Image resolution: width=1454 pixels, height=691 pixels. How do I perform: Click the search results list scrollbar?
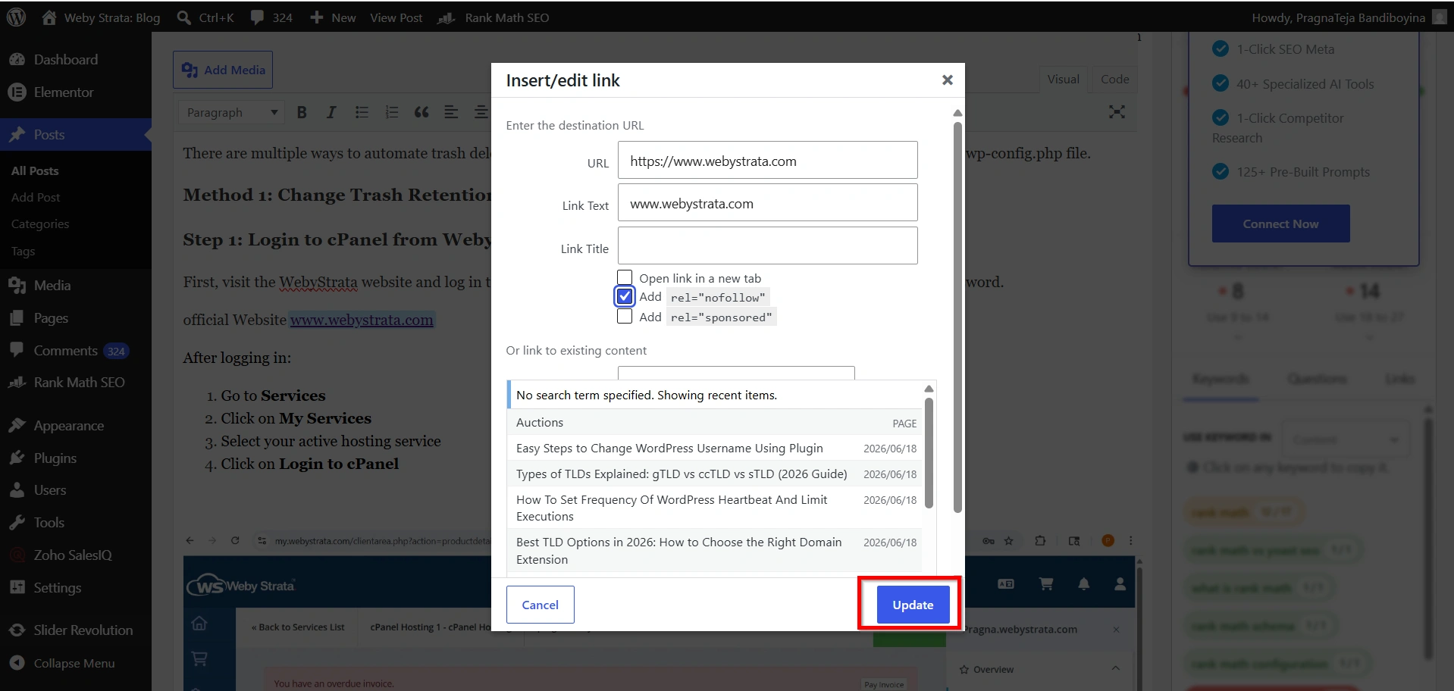[929, 453]
